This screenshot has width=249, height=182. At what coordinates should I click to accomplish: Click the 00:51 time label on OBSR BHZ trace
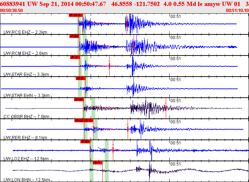click(176, 101)
